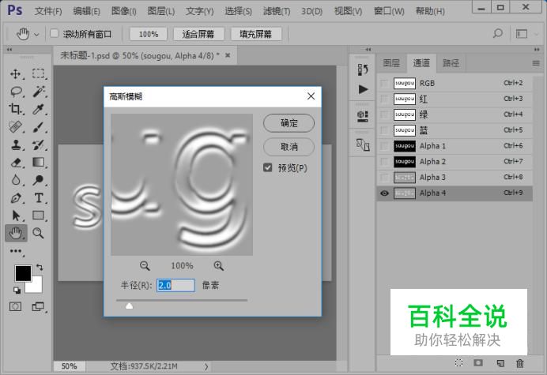Select the Brush tool
Image resolution: width=547 pixels, height=375 pixels.
(x=38, y=127)
